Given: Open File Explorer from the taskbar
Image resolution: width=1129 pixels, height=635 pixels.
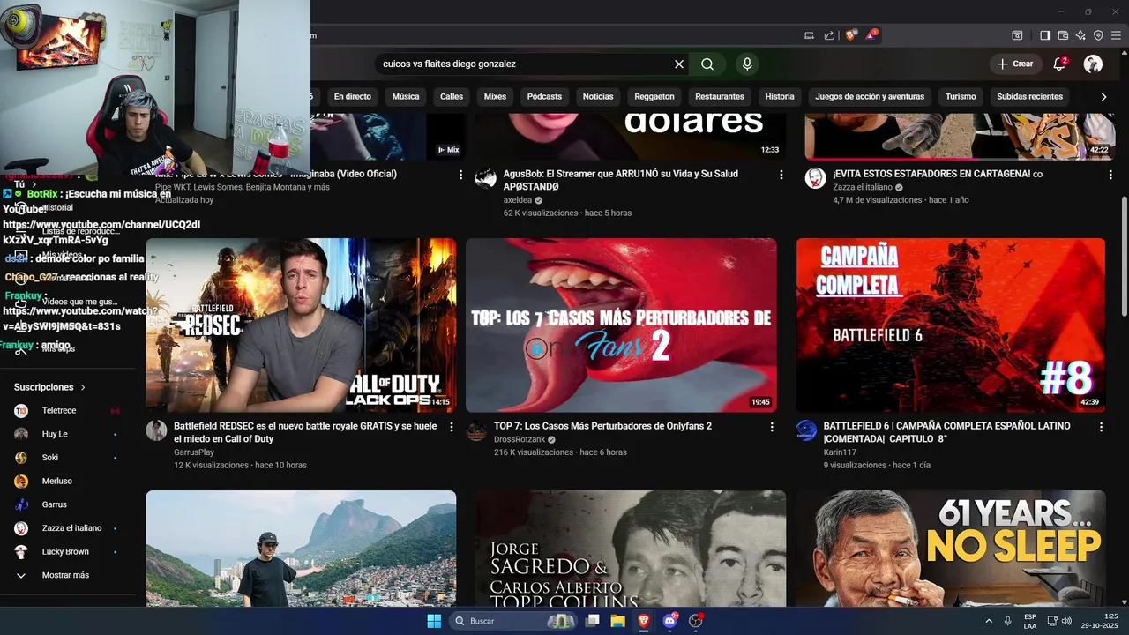Looking at the screenshot, I should (618, 621).
